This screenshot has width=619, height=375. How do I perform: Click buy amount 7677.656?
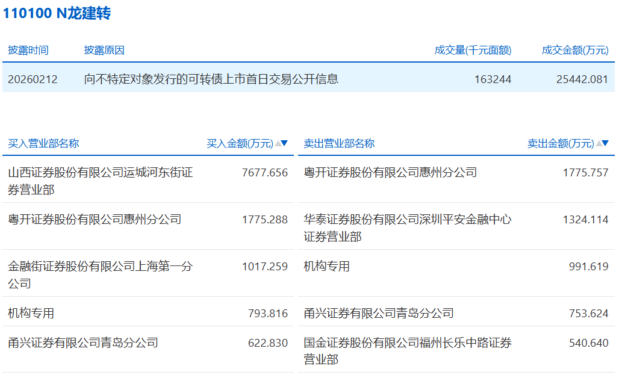265,173
